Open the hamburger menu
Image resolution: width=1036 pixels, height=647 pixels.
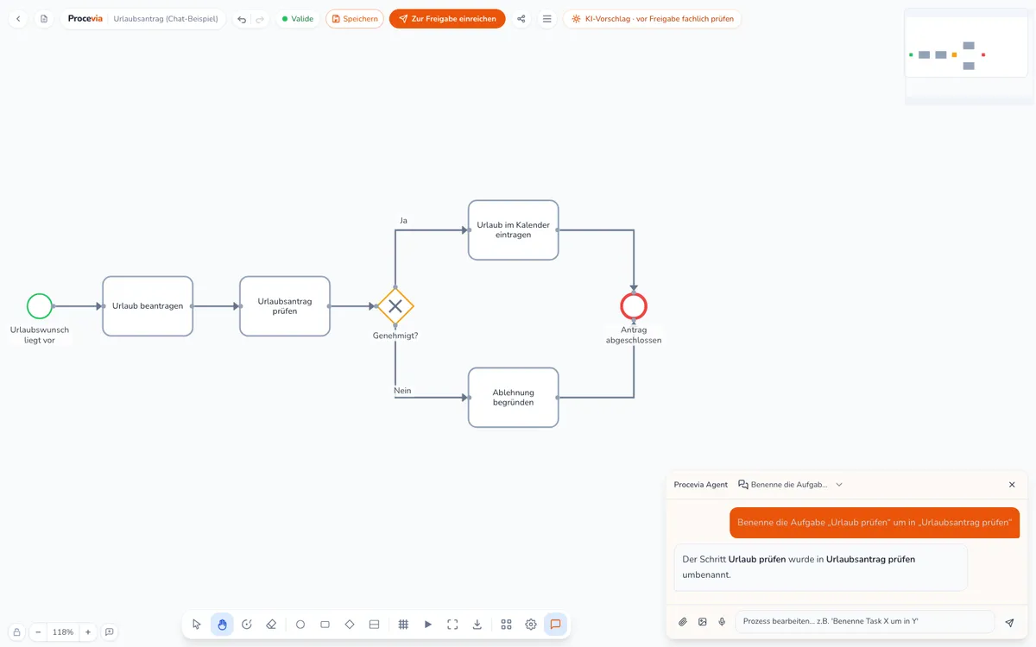pyautogui.click(x=547, y=19)
